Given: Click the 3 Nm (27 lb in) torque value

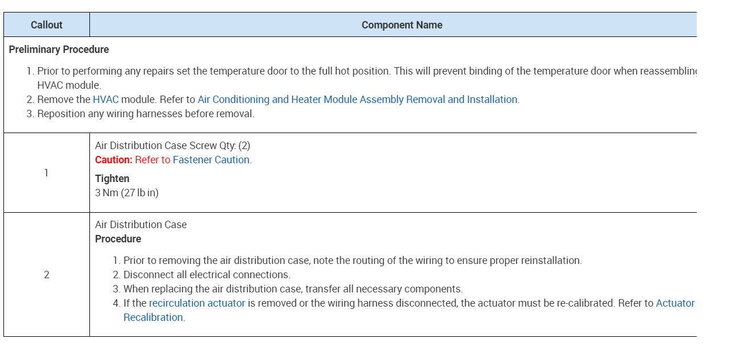Looking at the screenshot, I should coord(127,193).
